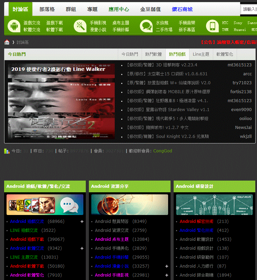The height and width of the screenshot is (280, 257).
Task: Open Sony brand link
Action: 238,23
